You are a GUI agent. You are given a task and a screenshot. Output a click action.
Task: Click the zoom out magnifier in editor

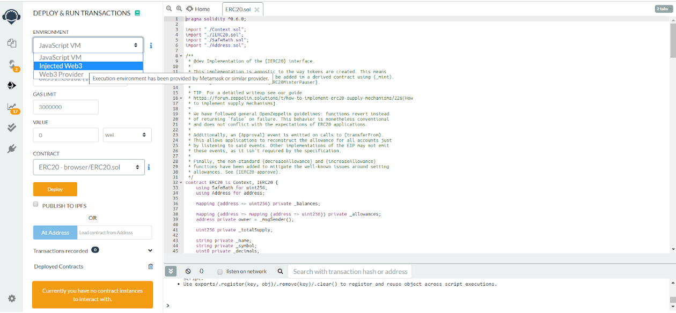coord(169,9)
